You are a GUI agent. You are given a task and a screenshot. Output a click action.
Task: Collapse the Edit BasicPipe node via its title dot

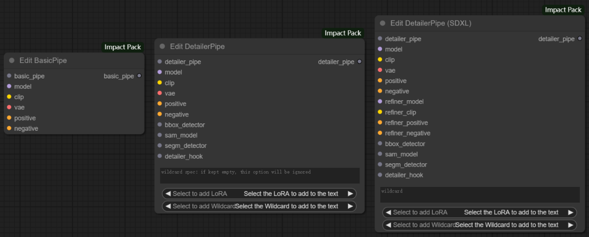pos(12,61)
